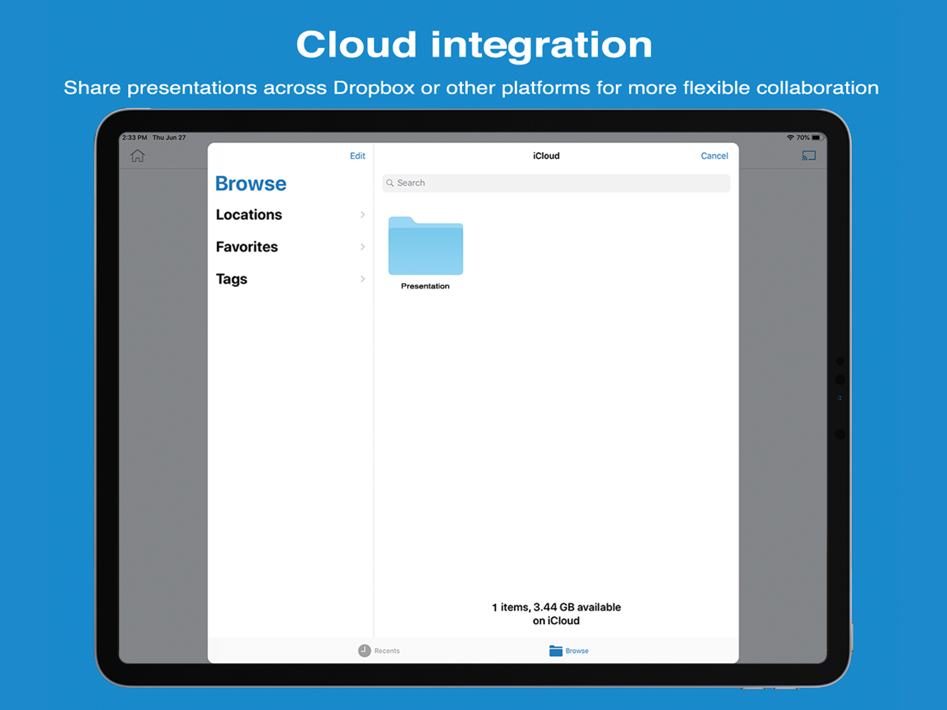The height and width of the screenshot is (710, 947).
Task: Click the Presentation folder name label
Action: point(425,286)
